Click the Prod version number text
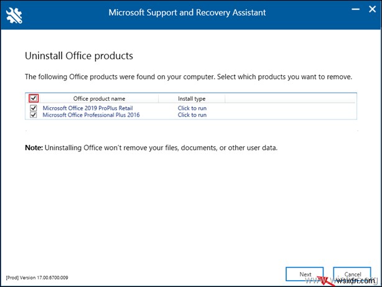Viewport: 382px width, 287px height. coord(36,276)
